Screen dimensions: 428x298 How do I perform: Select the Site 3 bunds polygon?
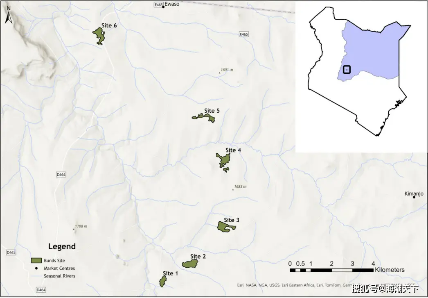(x=226, y=227)
